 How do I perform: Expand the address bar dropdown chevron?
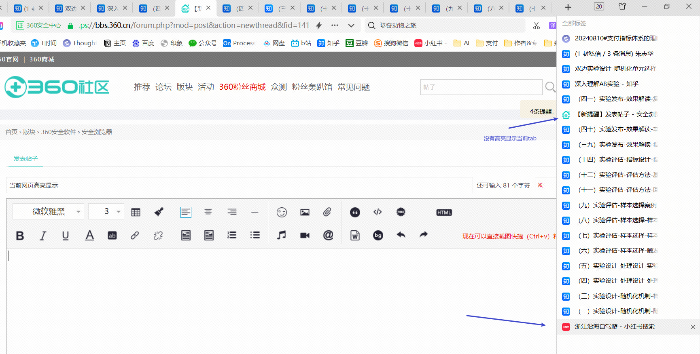(x=351, y=25)
